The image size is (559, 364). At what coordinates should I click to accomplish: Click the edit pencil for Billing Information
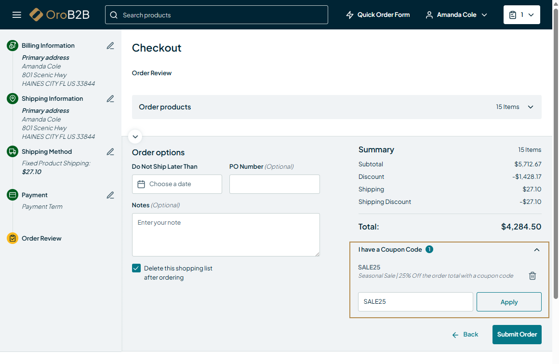coord(110,46)
